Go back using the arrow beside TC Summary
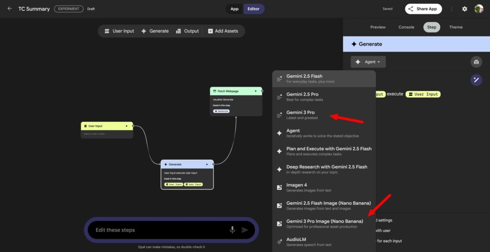This screenshot has height=252, width=490. pyautogui.click(x=10, y=9)
